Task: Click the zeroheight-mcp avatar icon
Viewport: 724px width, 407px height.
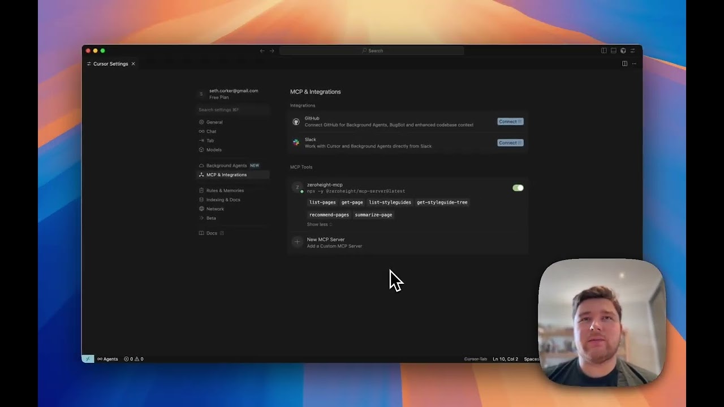Action: point(297,187)
